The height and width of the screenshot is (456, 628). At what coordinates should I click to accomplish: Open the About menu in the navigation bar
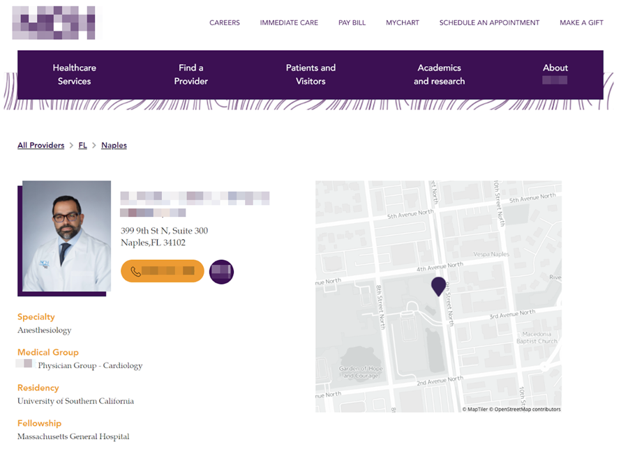click(x=555, y=74)
